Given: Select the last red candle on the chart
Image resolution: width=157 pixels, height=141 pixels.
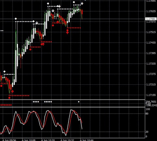Looking at the screenshot, I should pyautogui.click(x=82, y=12).
